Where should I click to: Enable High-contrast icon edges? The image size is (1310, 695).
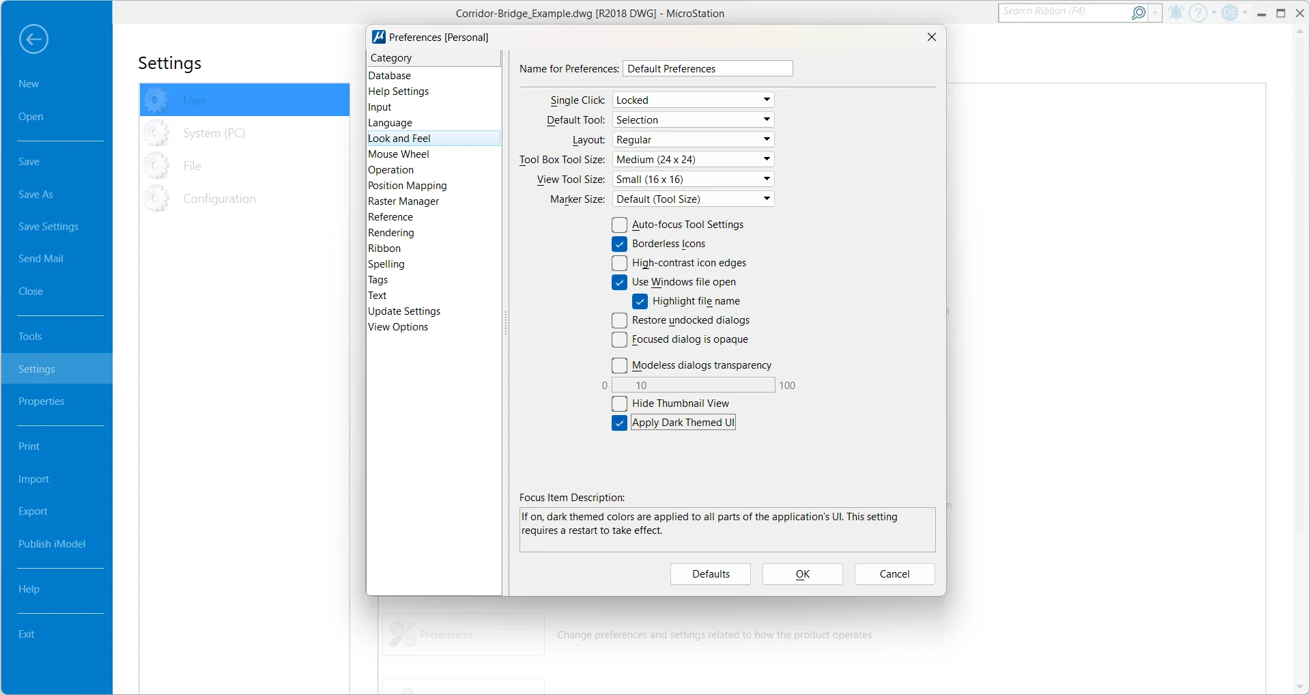tap(619, 263)
